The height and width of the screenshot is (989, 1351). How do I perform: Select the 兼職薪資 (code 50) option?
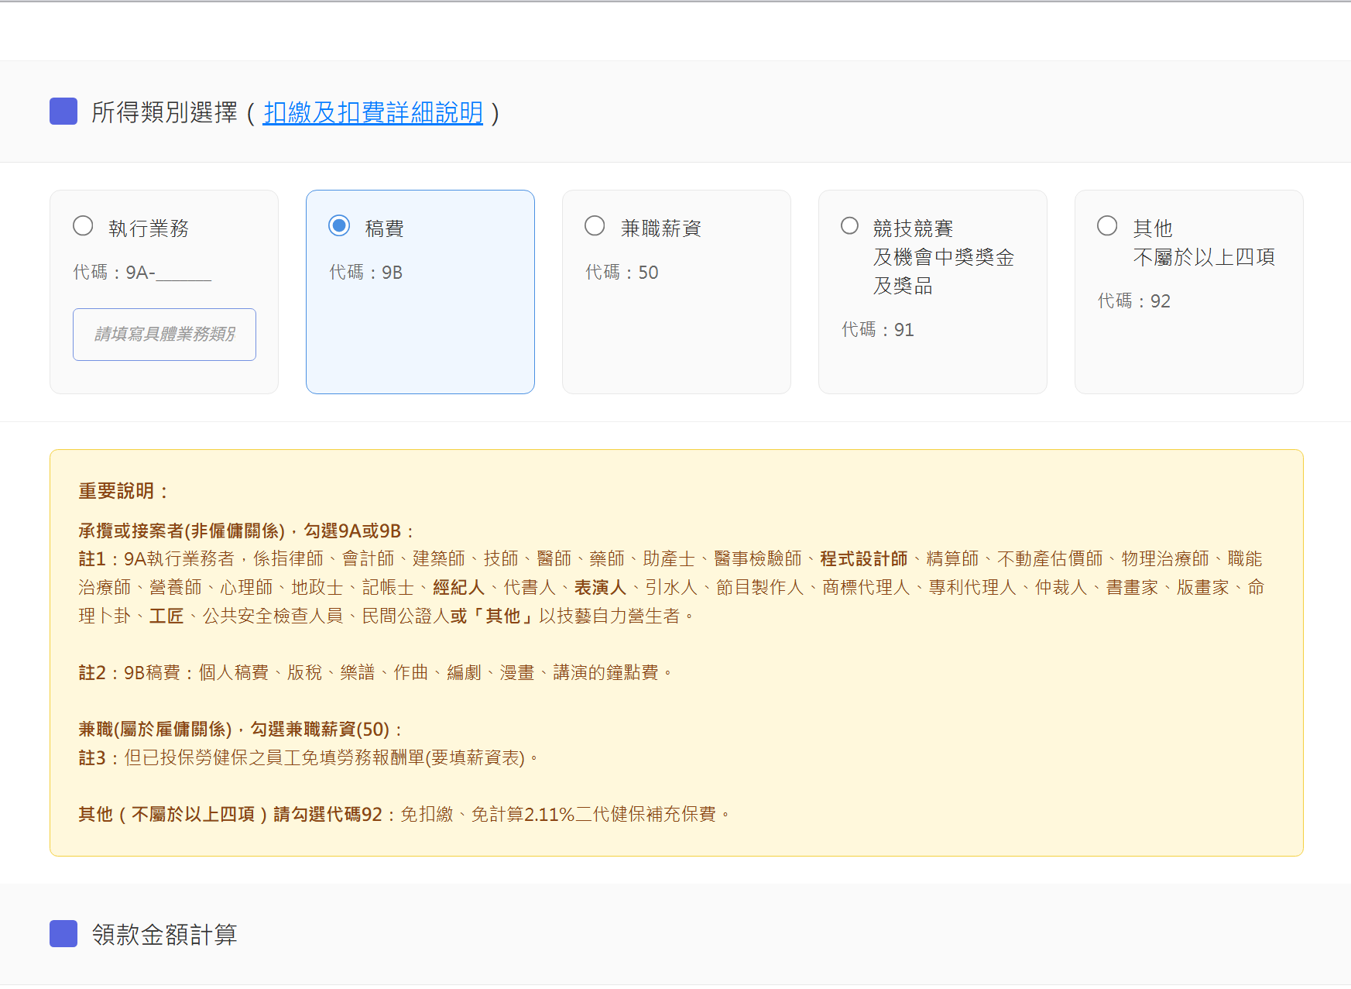pyautogui.click(x=595, y=225)
